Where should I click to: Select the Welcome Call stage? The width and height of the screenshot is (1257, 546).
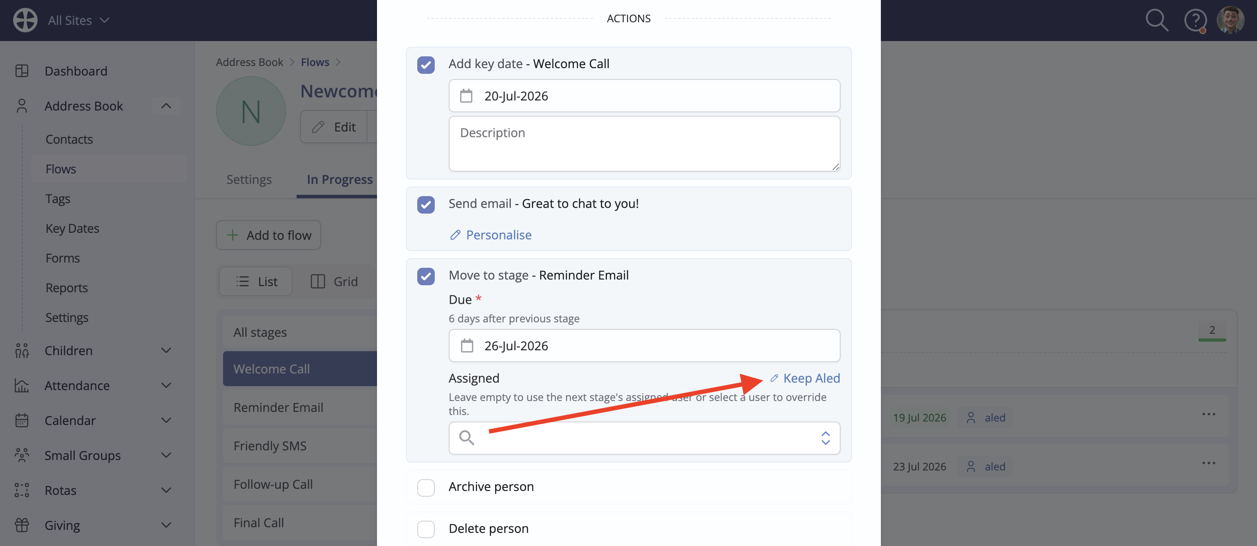(x=300, y=369)
